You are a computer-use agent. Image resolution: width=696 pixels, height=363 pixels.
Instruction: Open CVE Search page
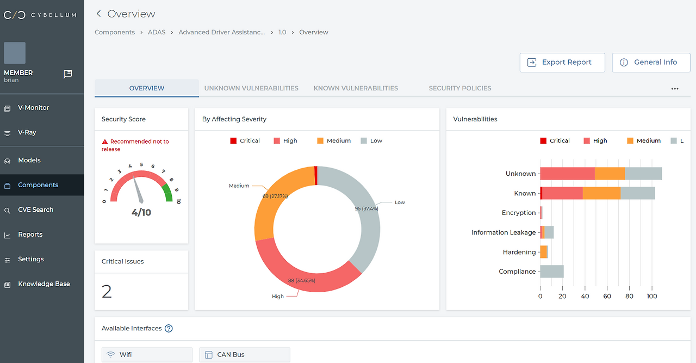tap(42, 210)
